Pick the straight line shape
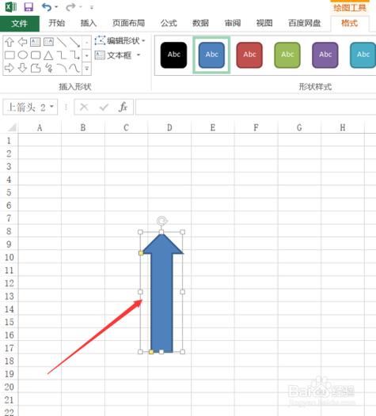The height and width of the screenshot is (416, 376). (x=62, y=42)
